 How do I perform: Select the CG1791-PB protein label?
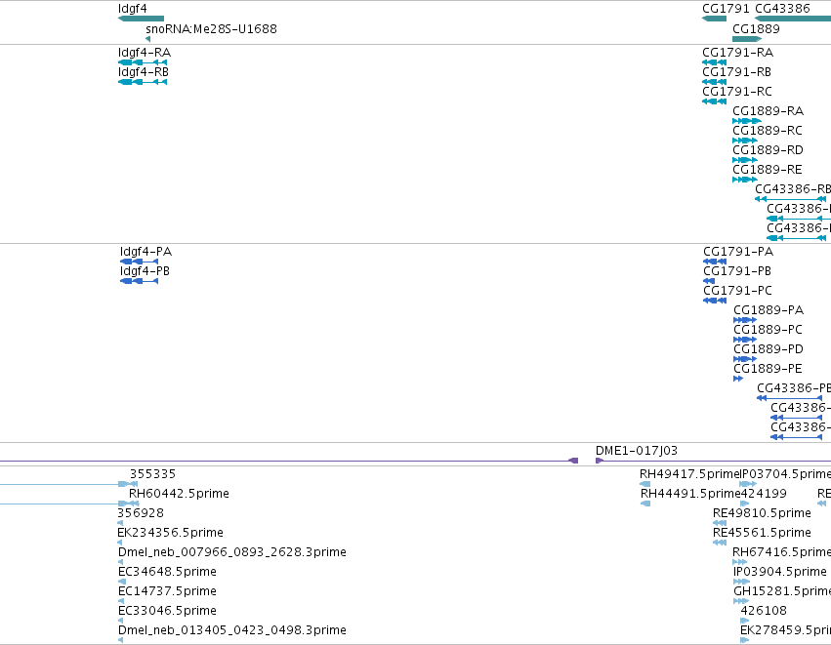737,271
